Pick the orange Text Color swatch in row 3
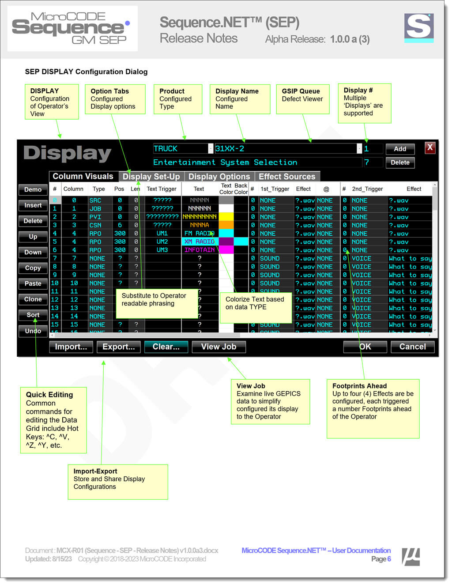This screenshot has width=452, height=585. point(226,225)
